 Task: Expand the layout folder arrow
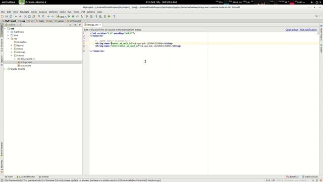(x=12, y=45)
